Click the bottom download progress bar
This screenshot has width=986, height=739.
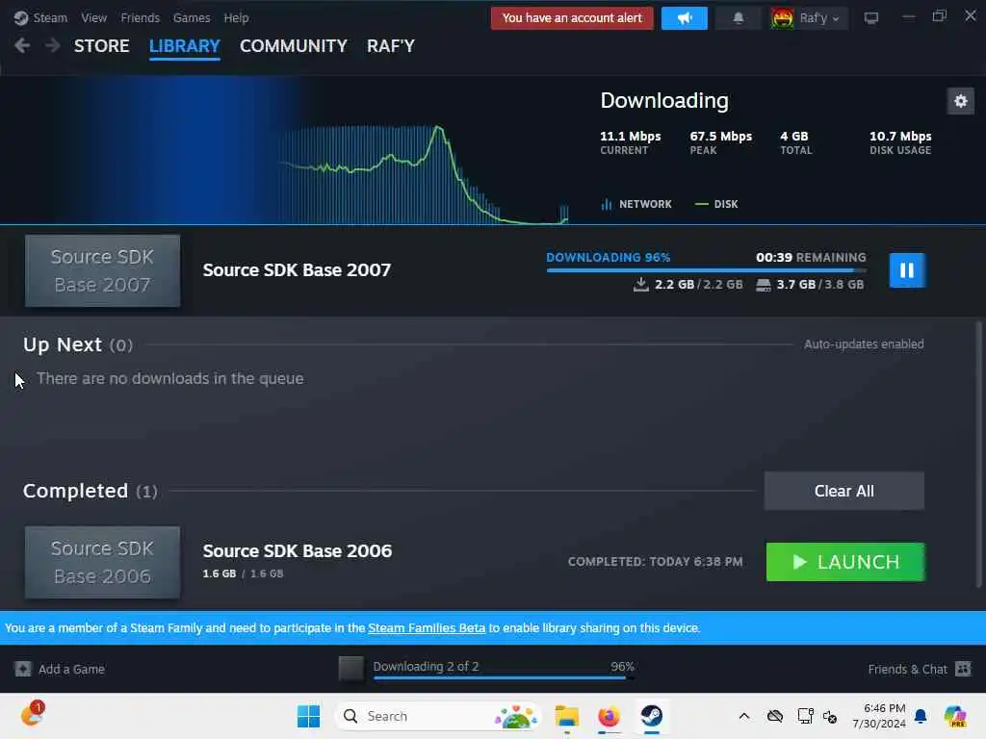click(x=504, y=678)
